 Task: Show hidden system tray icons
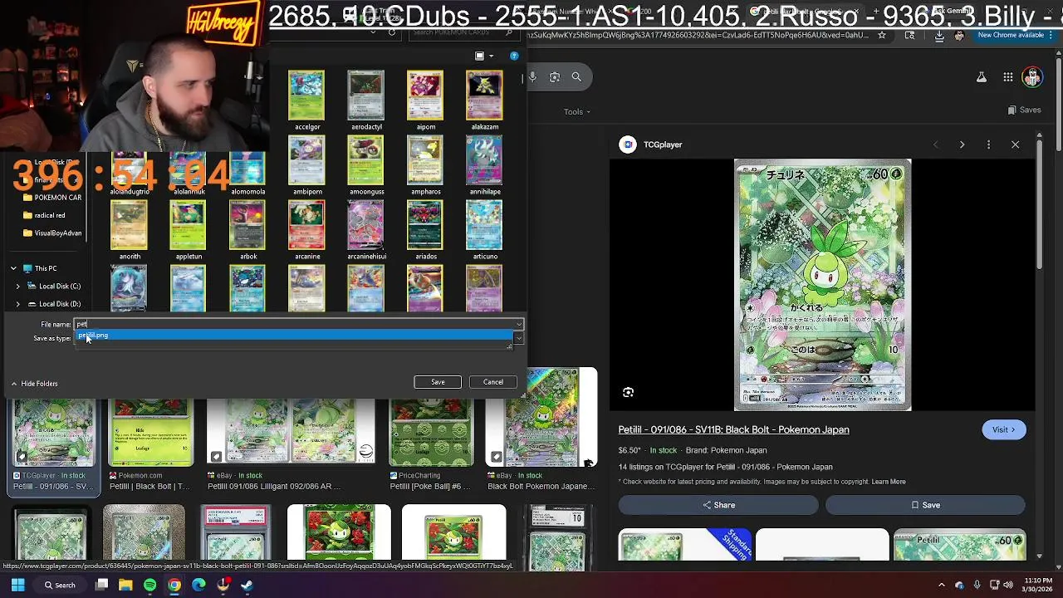tap(941, 585)
